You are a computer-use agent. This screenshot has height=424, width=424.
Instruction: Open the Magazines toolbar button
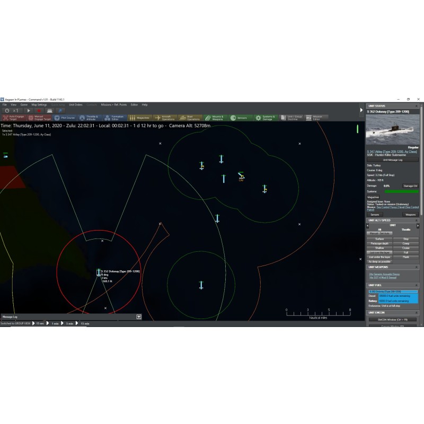[139, 118]
